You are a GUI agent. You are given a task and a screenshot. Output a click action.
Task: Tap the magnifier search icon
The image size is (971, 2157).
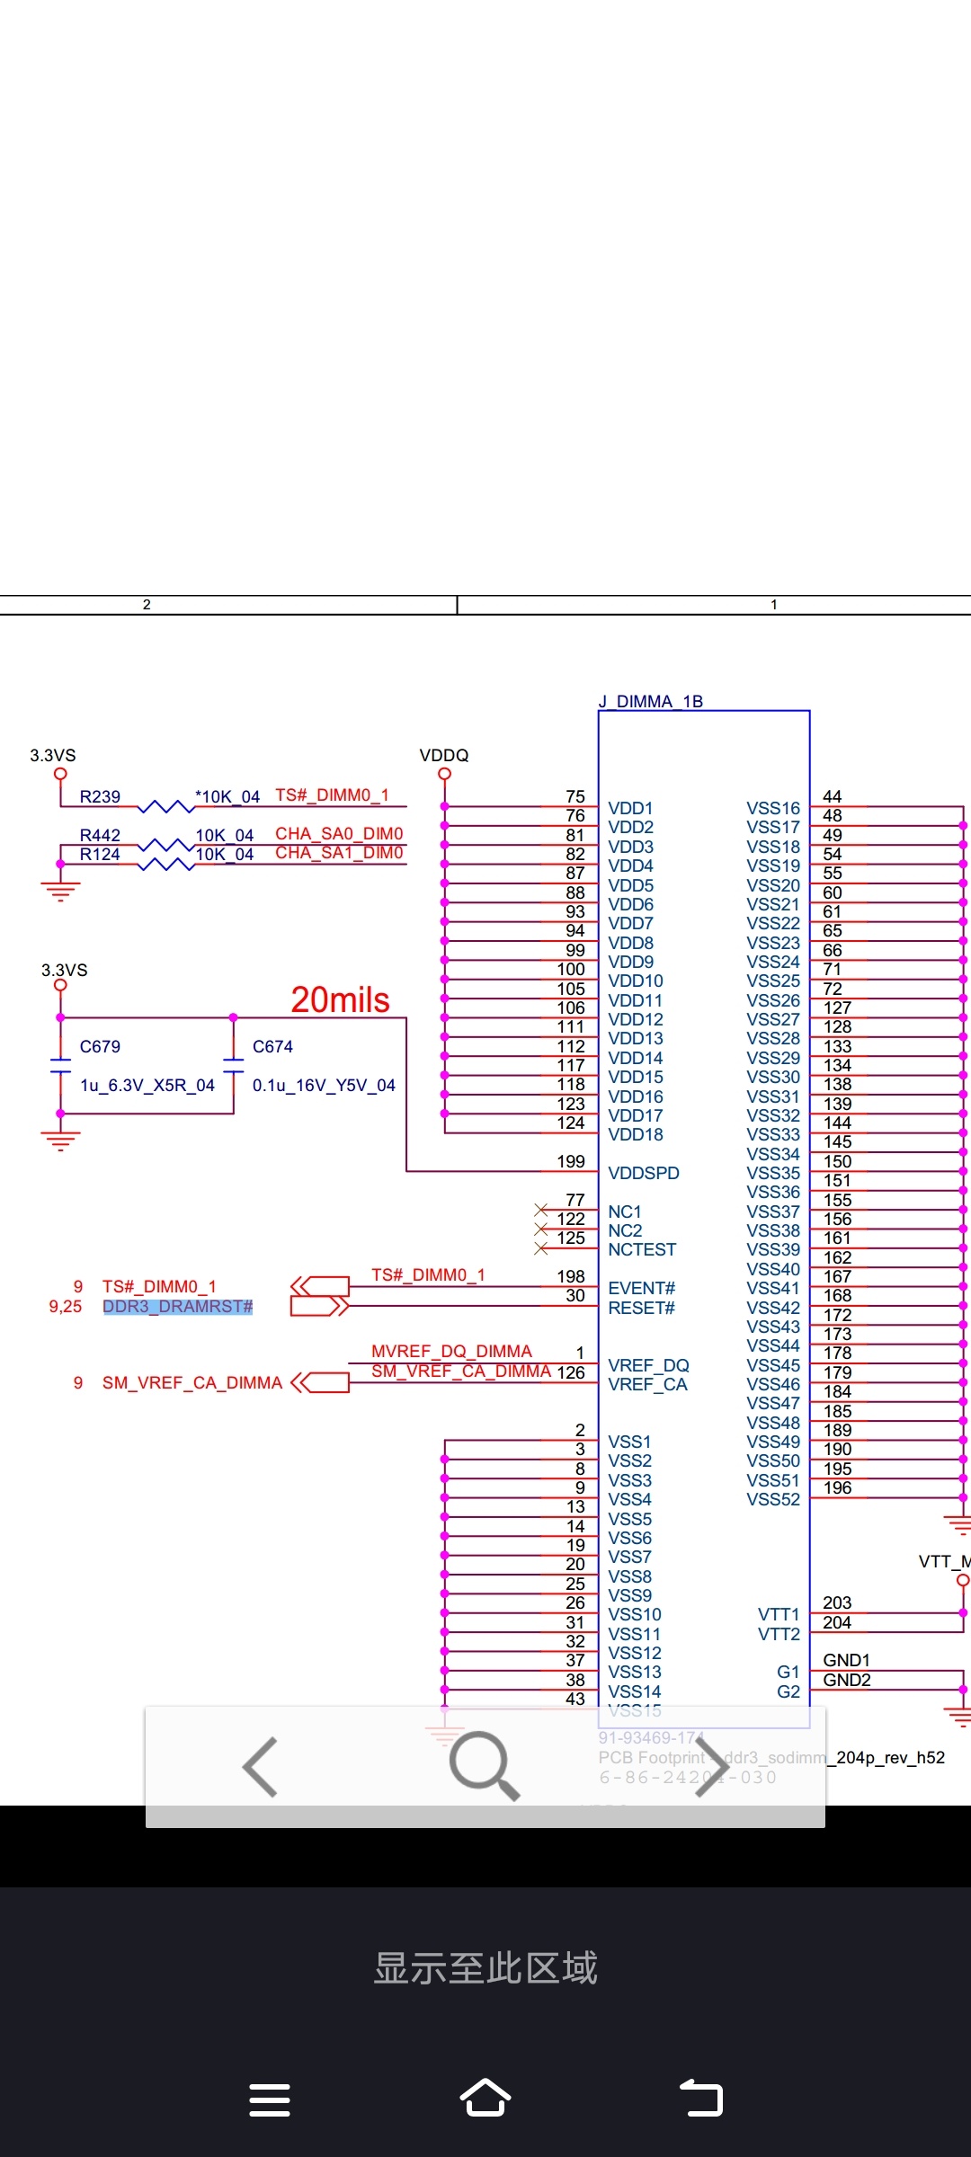coord(485,1765)
